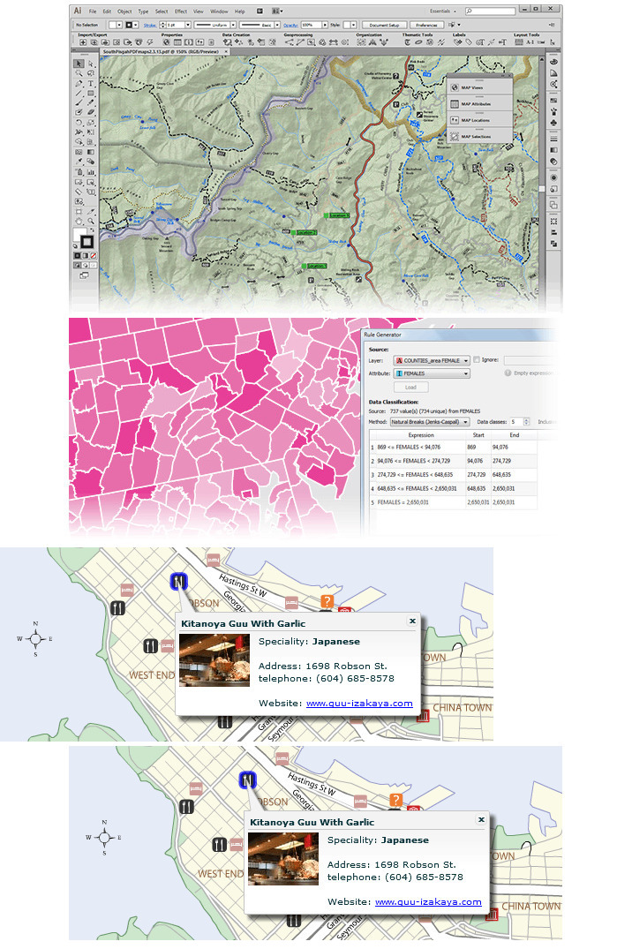The height and width of the screenshot is (949, 632).
Task: Reset to default fill and stroke
Action: pyautogui.click(x=75, y=245)
